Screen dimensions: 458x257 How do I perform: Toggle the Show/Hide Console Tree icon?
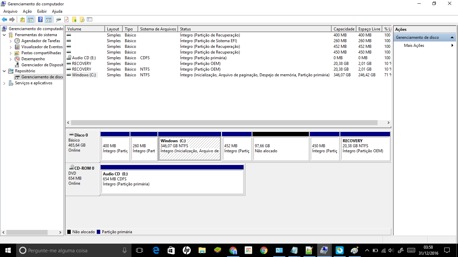[x=31, y=19]
